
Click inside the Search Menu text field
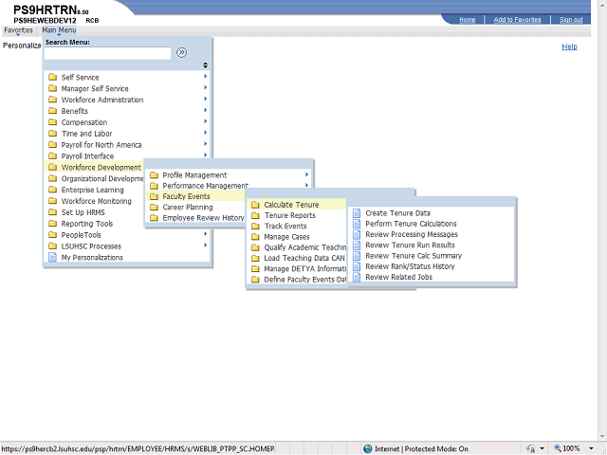click(x=107, y=53)
